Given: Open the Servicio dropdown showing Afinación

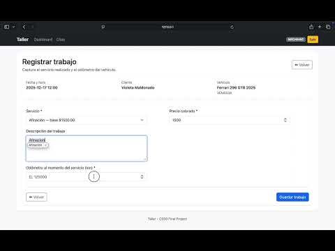Looking at the screenshot, I should pos(87,120).
